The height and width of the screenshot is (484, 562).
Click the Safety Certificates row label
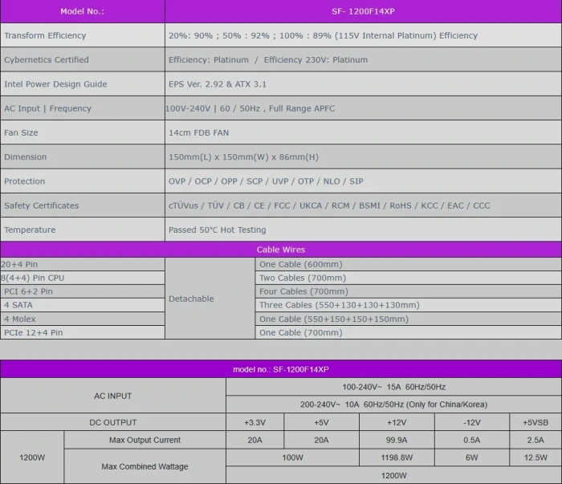pos(41,205)
